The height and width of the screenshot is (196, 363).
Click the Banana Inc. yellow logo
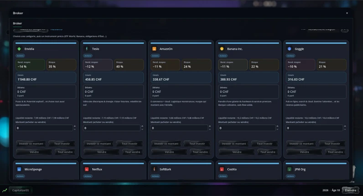coord(222,49)
